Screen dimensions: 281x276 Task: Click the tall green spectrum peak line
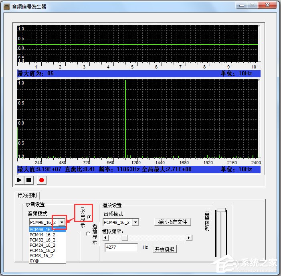tap(125, 119)
